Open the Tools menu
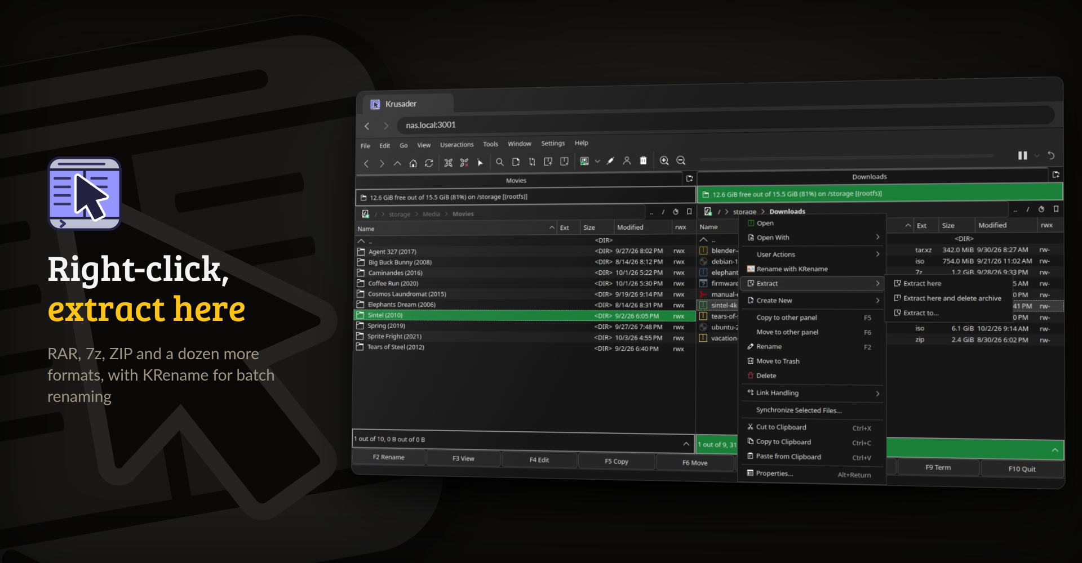Image resolution: width=1082 pixels, height=563 pixels. point(490,144)
